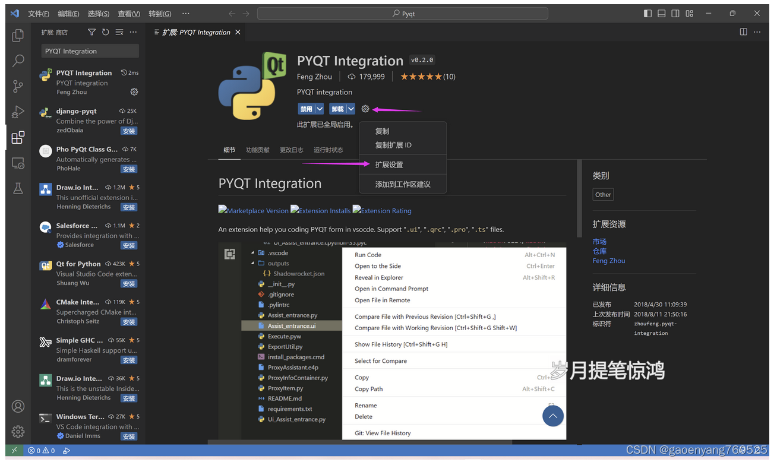The image size is (777, 462).
Task: Open the Marketplace Version link
Action: pos(254,210)
